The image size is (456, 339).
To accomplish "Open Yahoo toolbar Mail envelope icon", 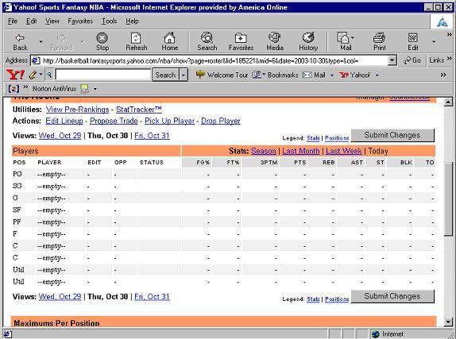I will 307,75.
